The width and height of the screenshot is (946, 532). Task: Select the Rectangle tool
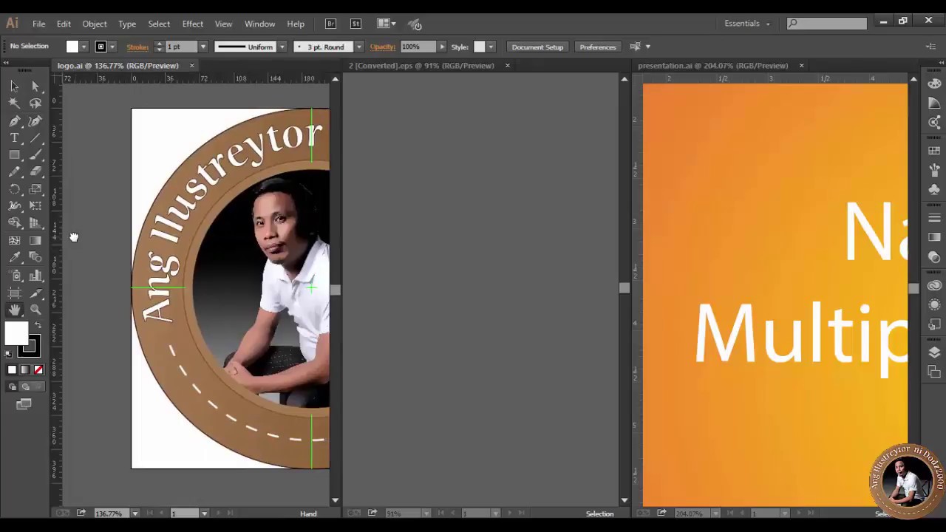pyautogui.click(x=15, y=155)
